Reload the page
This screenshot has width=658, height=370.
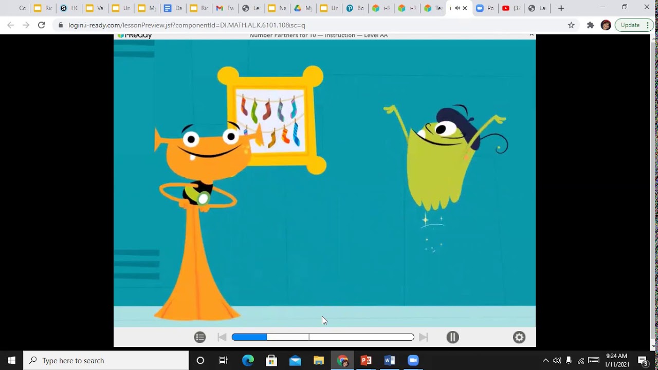click(41, 25)
